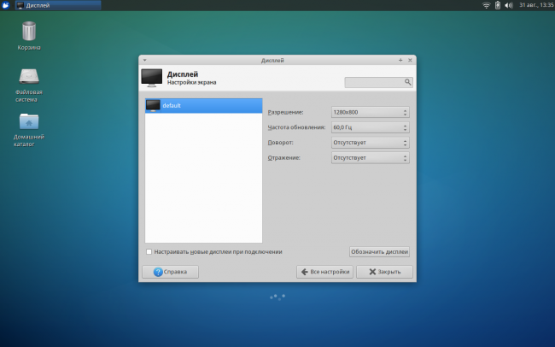Open the battery power indicator
This screenshot has height=347, width=555.
498,5
